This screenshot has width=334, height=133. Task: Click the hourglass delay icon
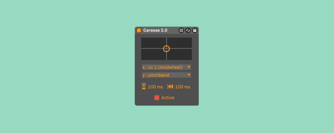(144, 87)
